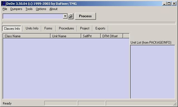Switch to the Exports tab
The width and height of the screenshot is (178, 107).
click(100, 28)
